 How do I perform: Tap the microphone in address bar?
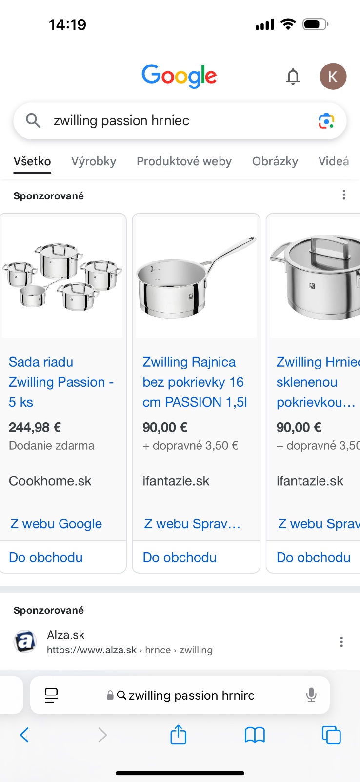(311, 695)
